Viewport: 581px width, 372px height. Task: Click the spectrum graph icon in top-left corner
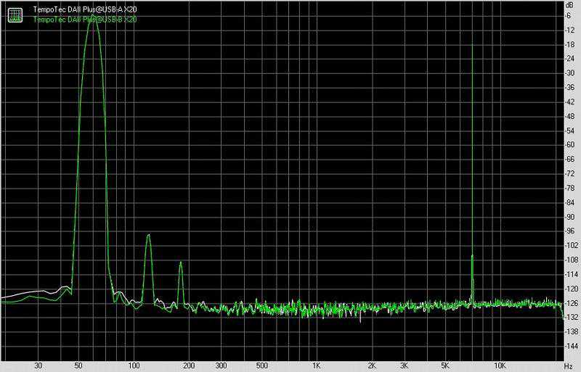tap(14, 14)
